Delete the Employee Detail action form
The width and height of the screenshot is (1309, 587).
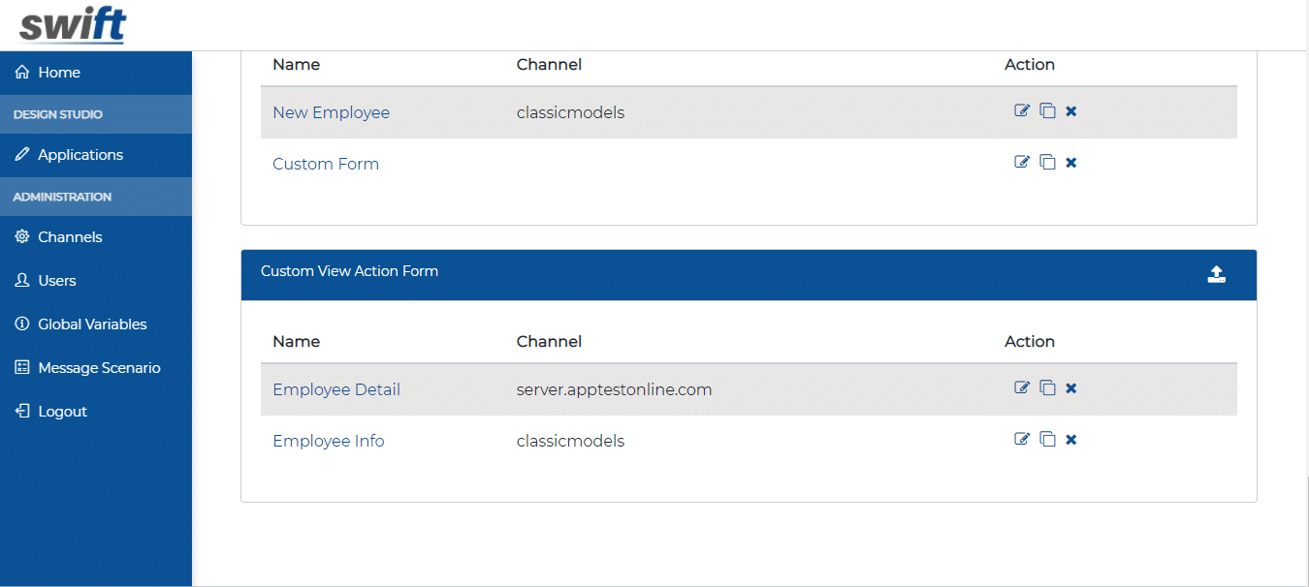1070,387
